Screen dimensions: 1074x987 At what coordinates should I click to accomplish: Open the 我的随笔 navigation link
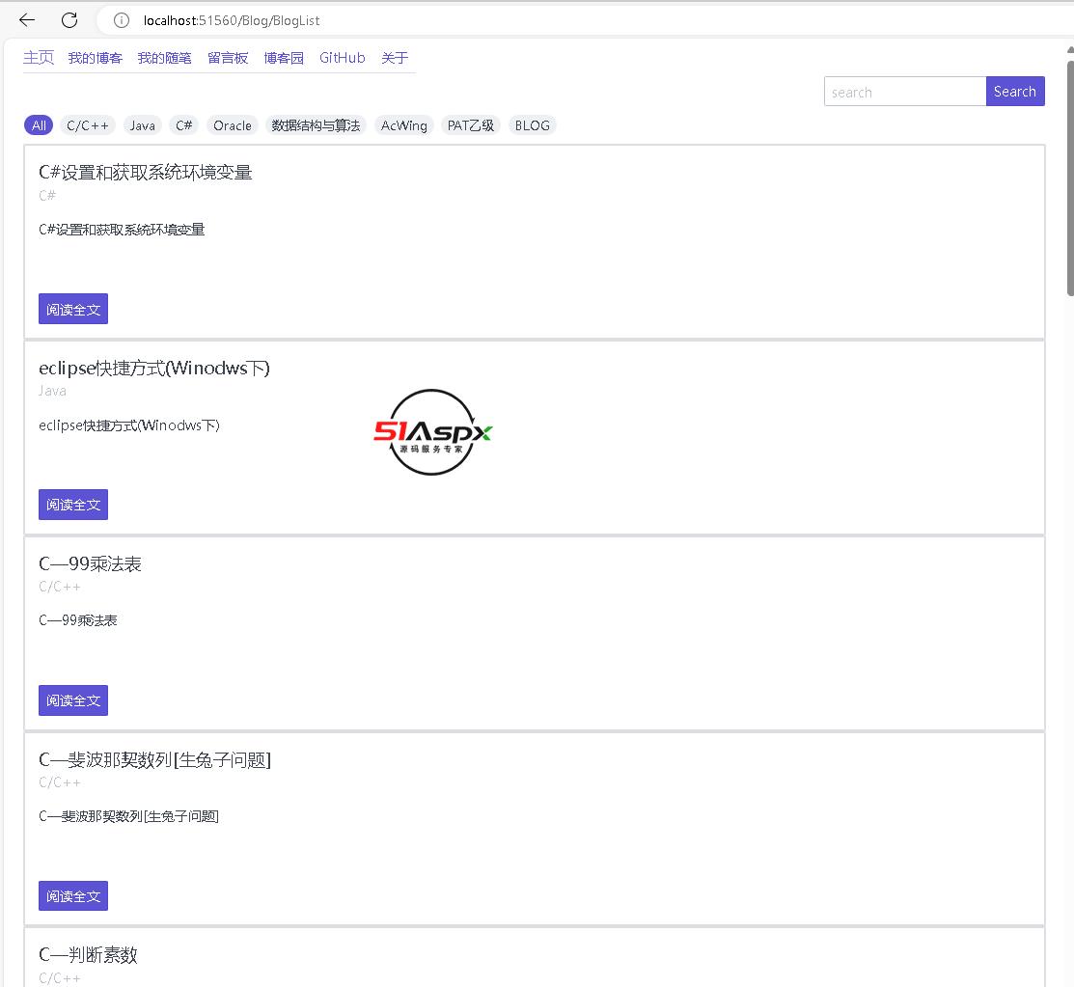click(x=164, y=58)
